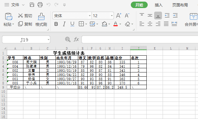Viewport: 198px width, 119px height.
Task: Click the Print icon
Action: point(40,5)
